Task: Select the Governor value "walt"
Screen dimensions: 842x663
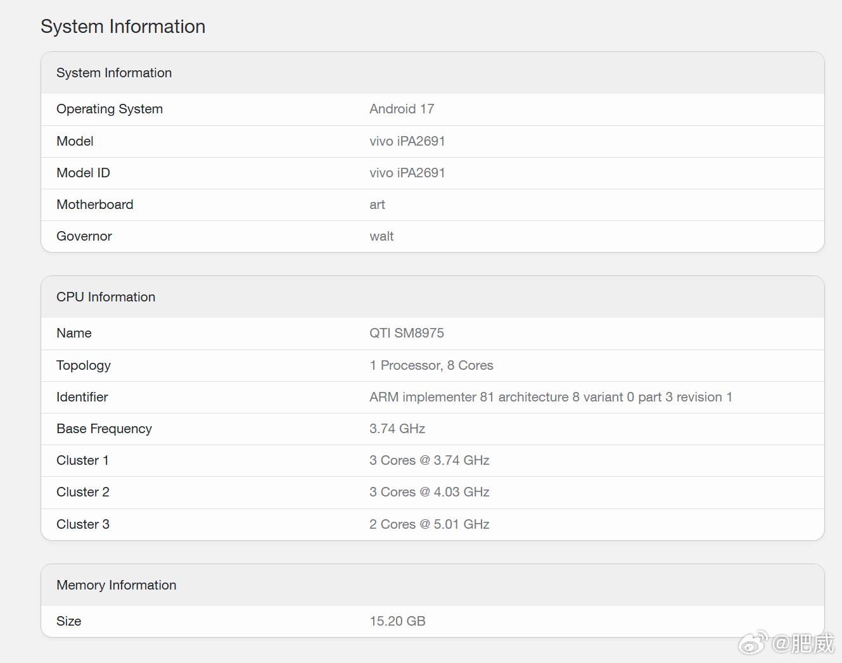Action: pyautogui.click(x=382, y=236)
